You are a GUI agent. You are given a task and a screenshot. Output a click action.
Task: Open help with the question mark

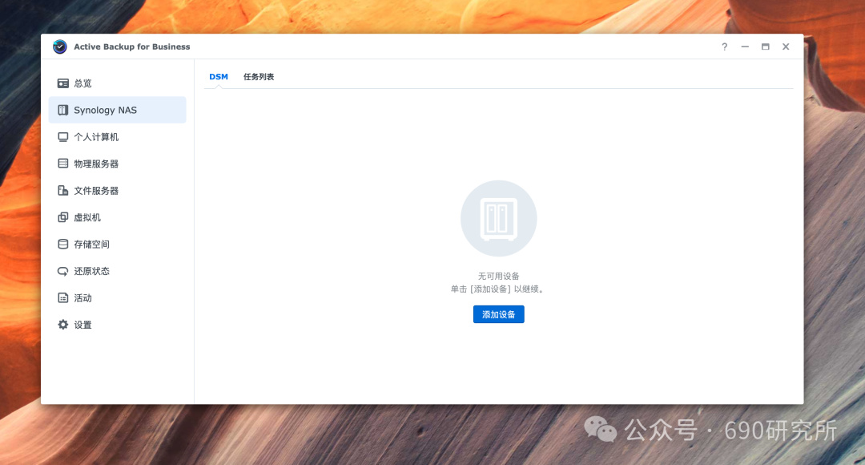[724, 47]
